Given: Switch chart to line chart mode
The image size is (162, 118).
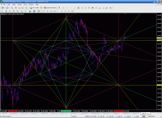Looking at the screenshot, I should tap(10, 11).
